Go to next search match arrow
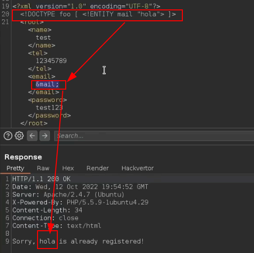The height and width of the screenshot is (253, 254). 44,136
